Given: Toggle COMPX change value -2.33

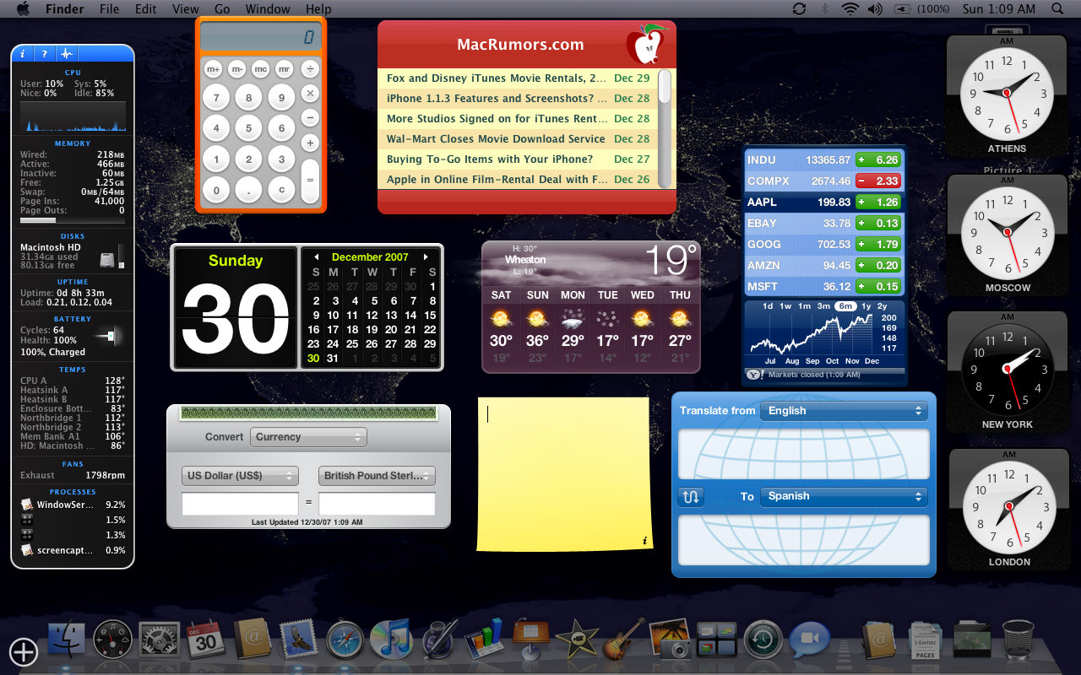Looking at the screenshot, I should [878, 181].
